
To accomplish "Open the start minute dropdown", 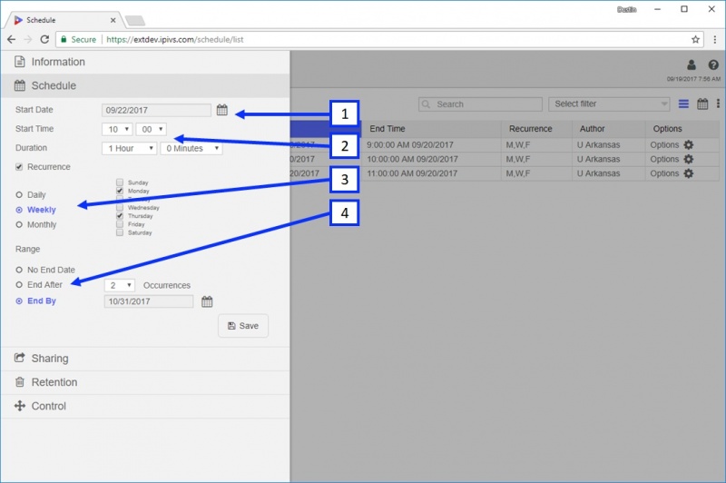I will (152, 129).
